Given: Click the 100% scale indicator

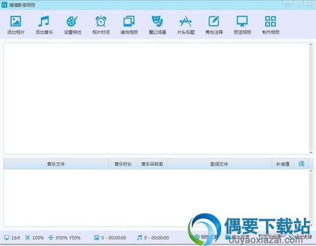Looking at the screenshot, I should [35, 238].
